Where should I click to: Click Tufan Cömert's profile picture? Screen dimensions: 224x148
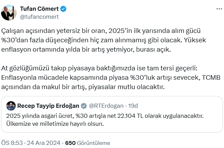click(9, 12)
